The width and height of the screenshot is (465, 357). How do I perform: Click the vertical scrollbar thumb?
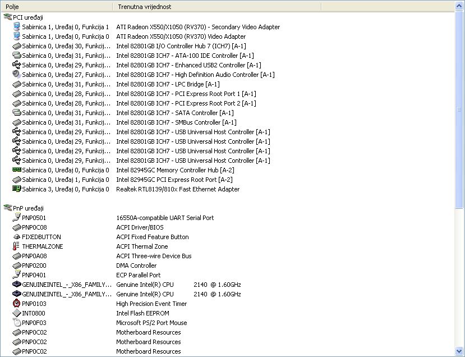point(459,110)
